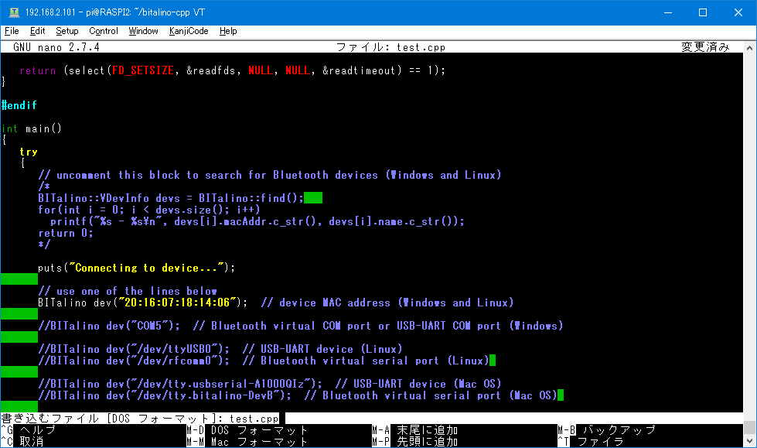Open the Setup menu
The height and width of the screenshot is (448, 757).
click(x=67, y=31)
